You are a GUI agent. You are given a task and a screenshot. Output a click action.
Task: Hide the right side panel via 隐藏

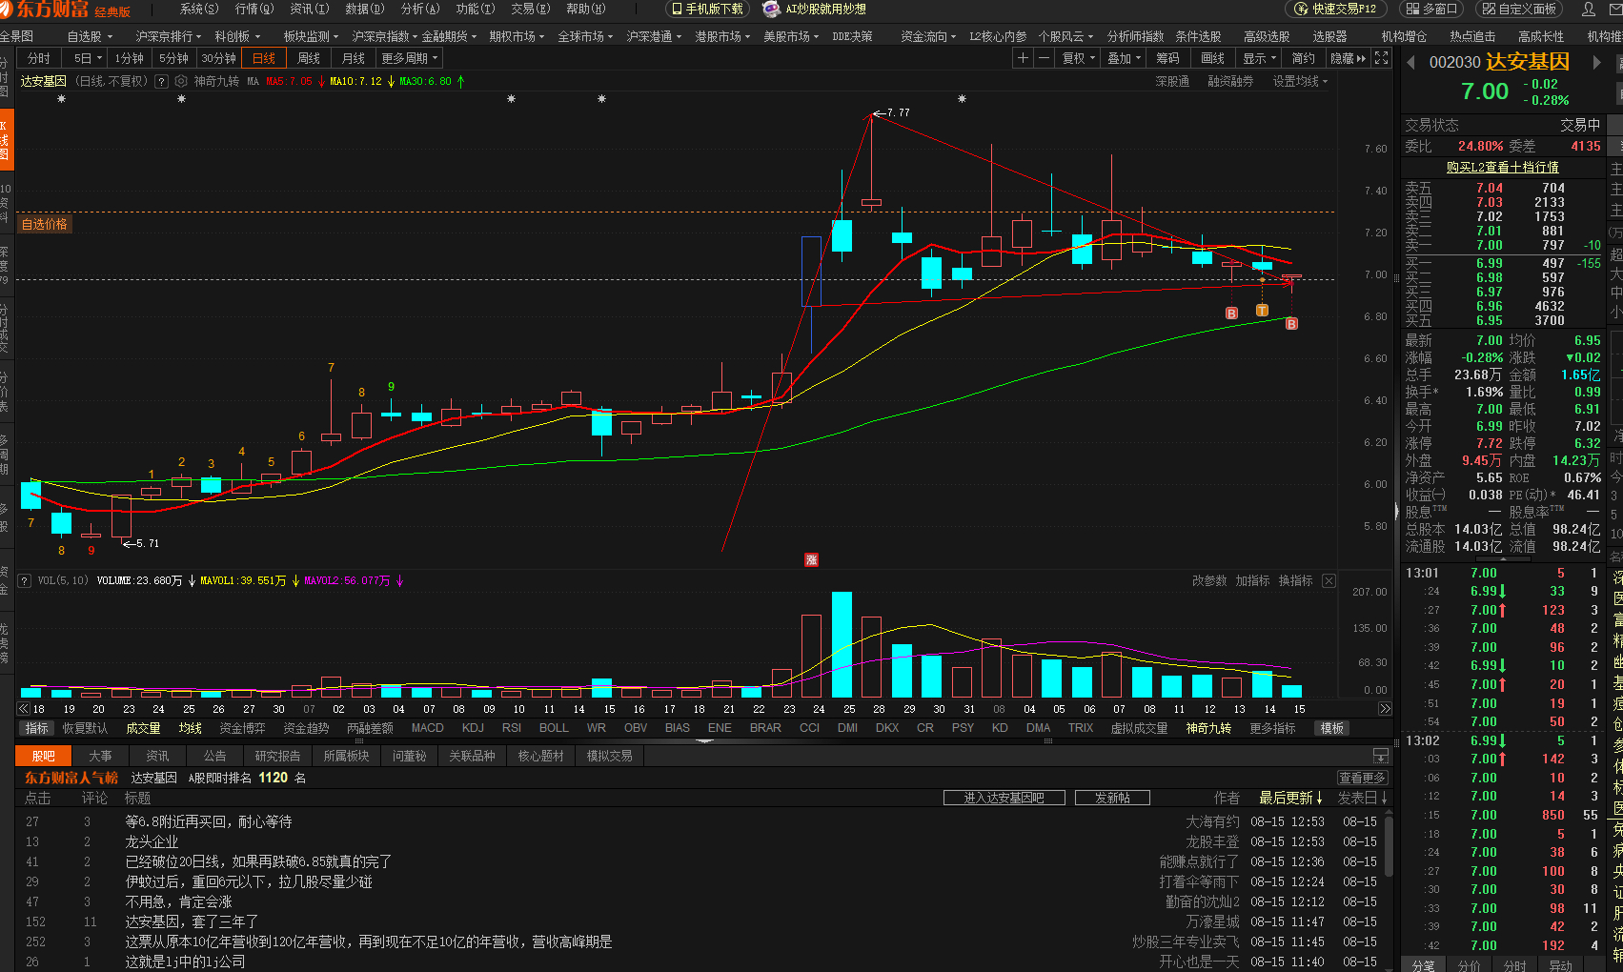(x=1348, y=58)
